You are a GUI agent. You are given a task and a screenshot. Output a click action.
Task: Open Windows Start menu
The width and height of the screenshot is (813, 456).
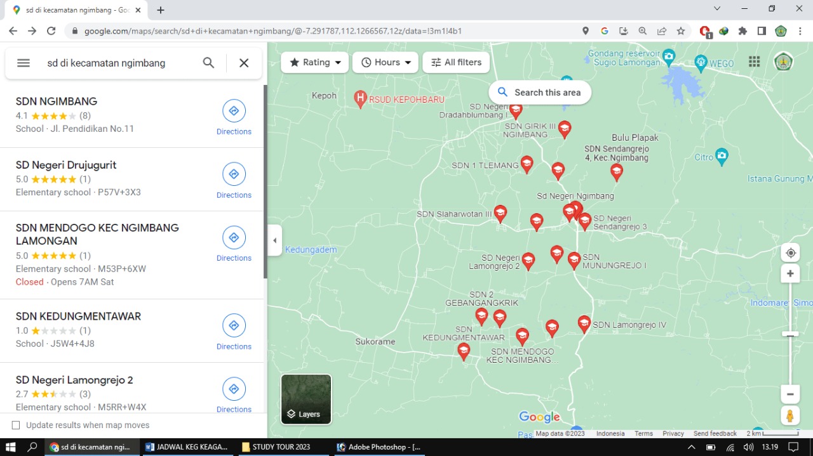click(11, 447)
